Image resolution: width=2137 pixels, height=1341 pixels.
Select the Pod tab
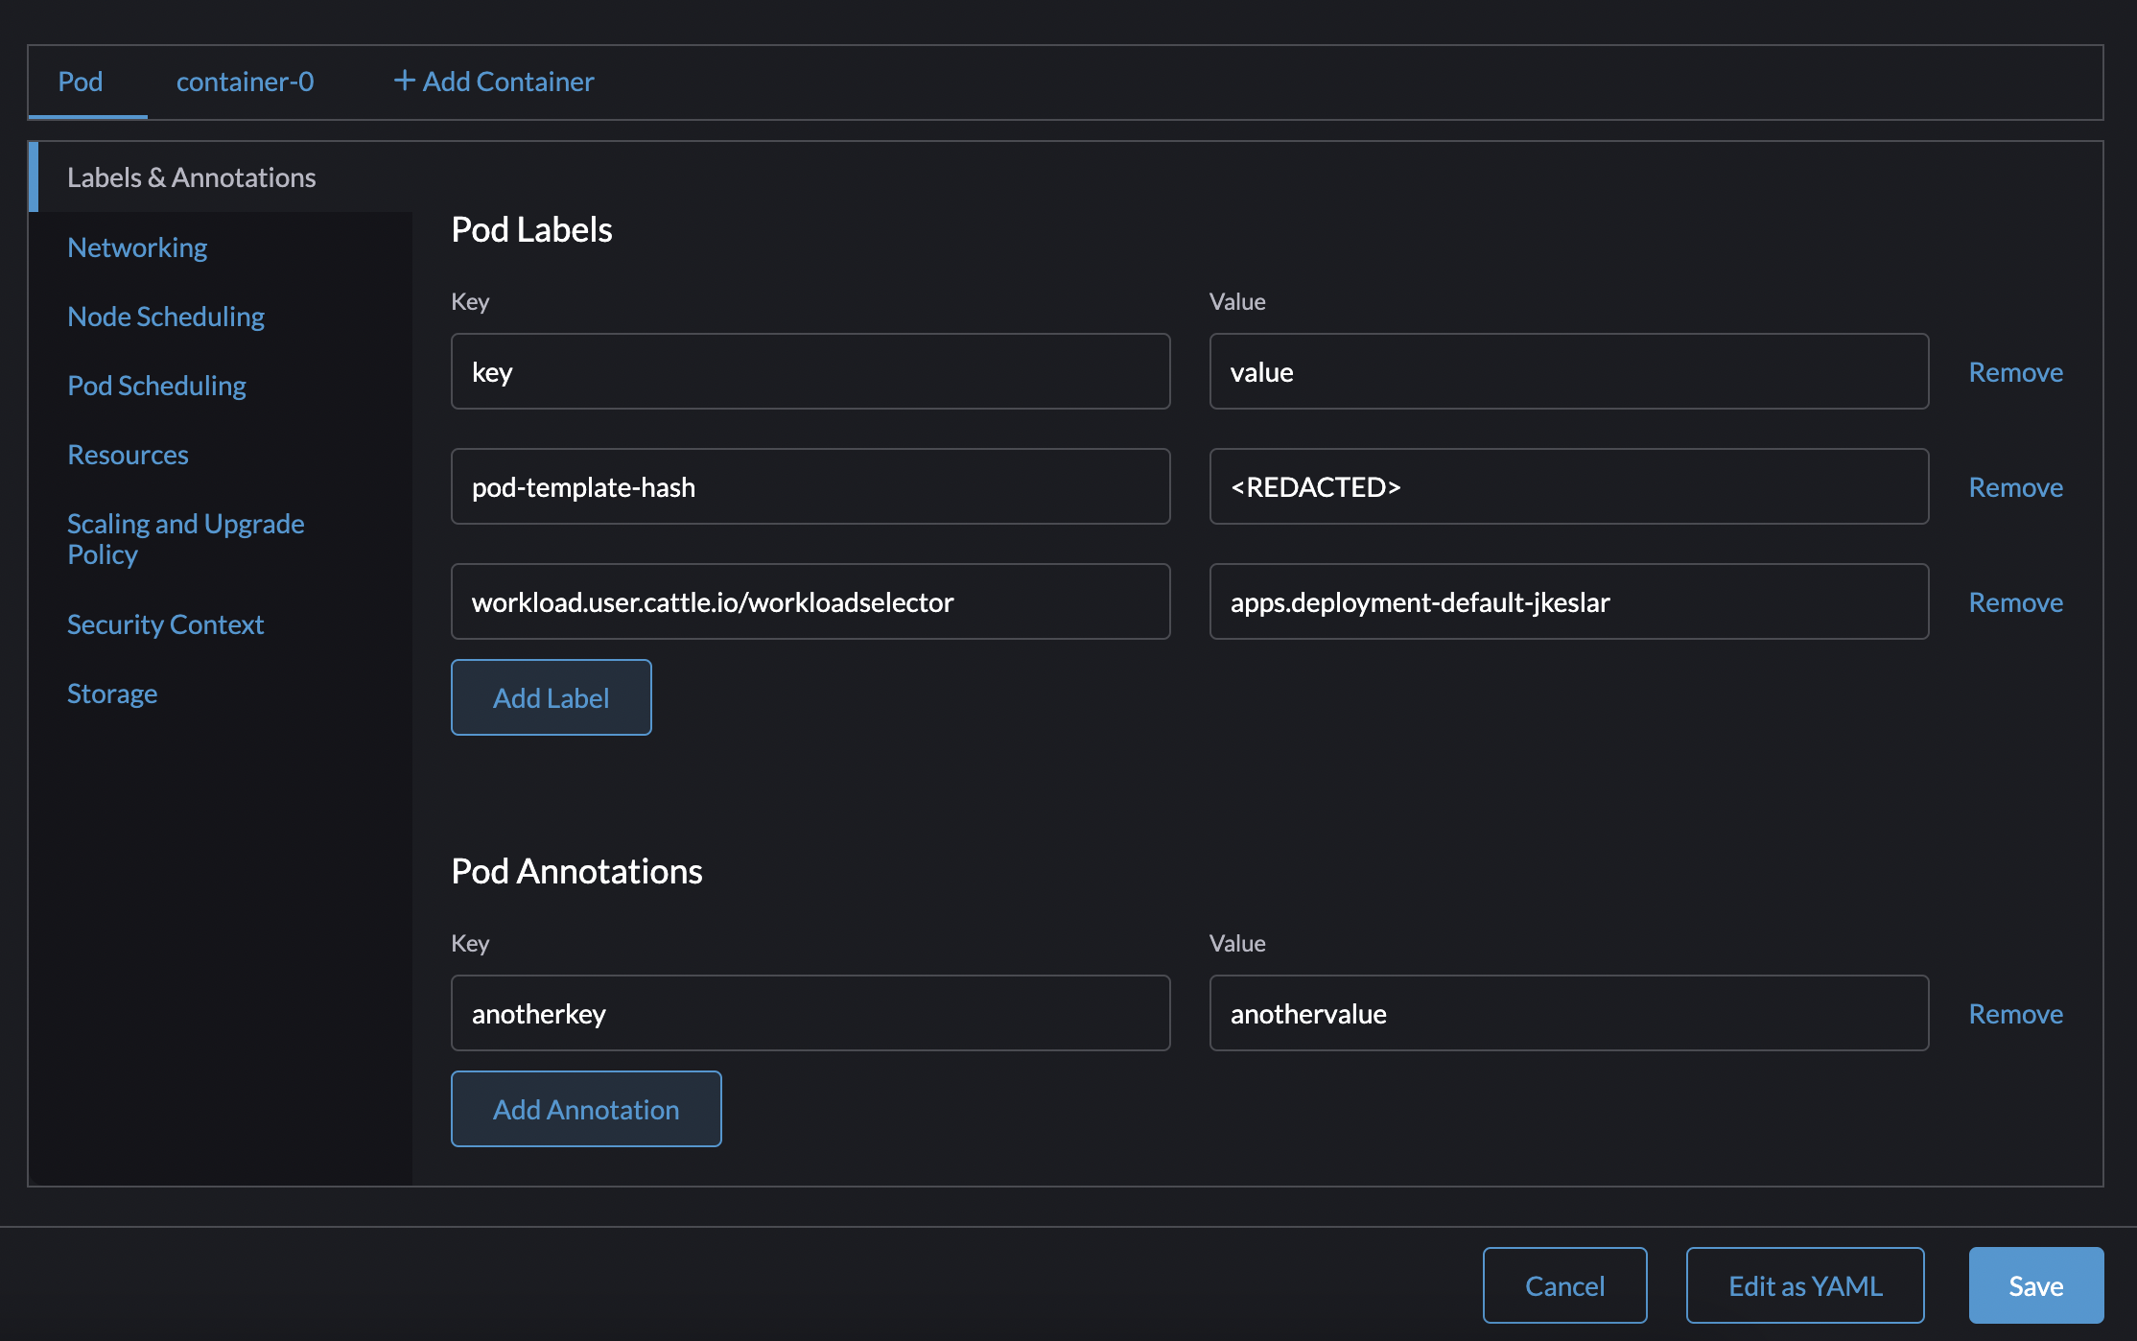[x=81, y=82]
